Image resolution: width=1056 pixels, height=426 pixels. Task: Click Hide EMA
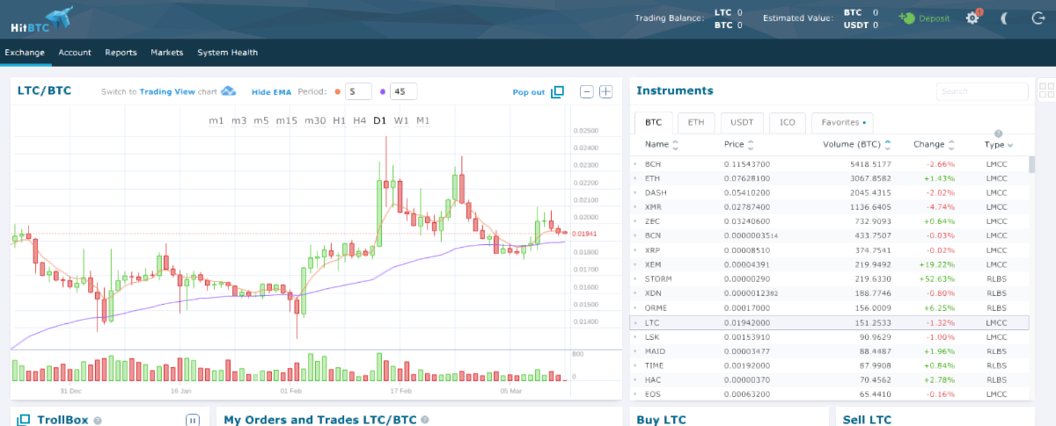(271, 91)
